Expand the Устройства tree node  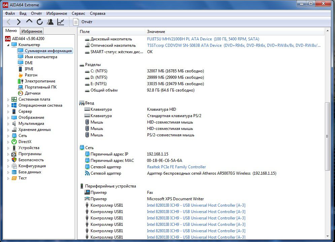point(8,148)
